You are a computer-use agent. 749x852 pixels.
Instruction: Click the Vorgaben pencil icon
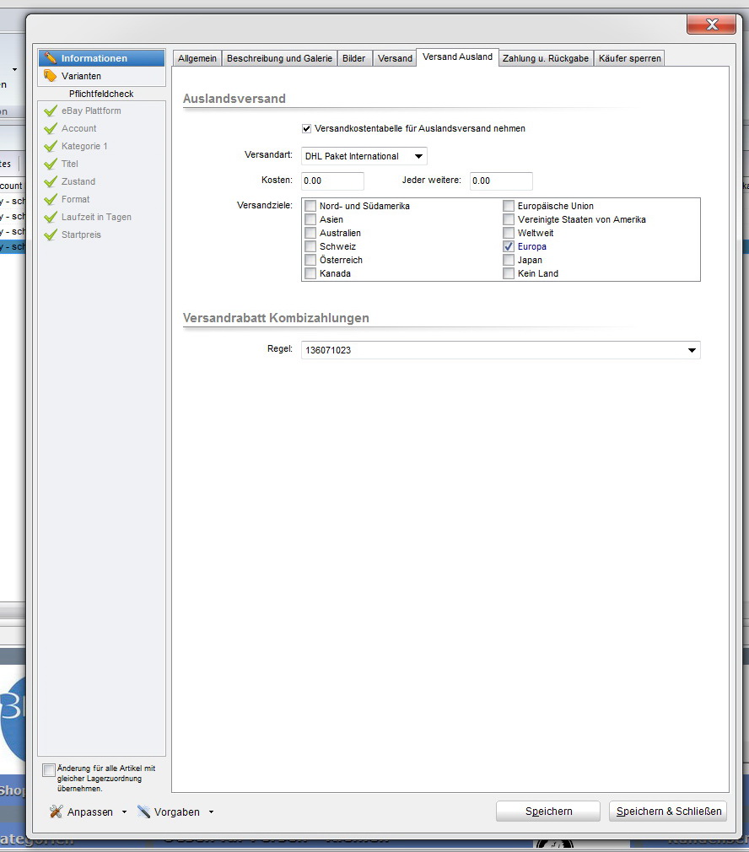coord(144,812)
